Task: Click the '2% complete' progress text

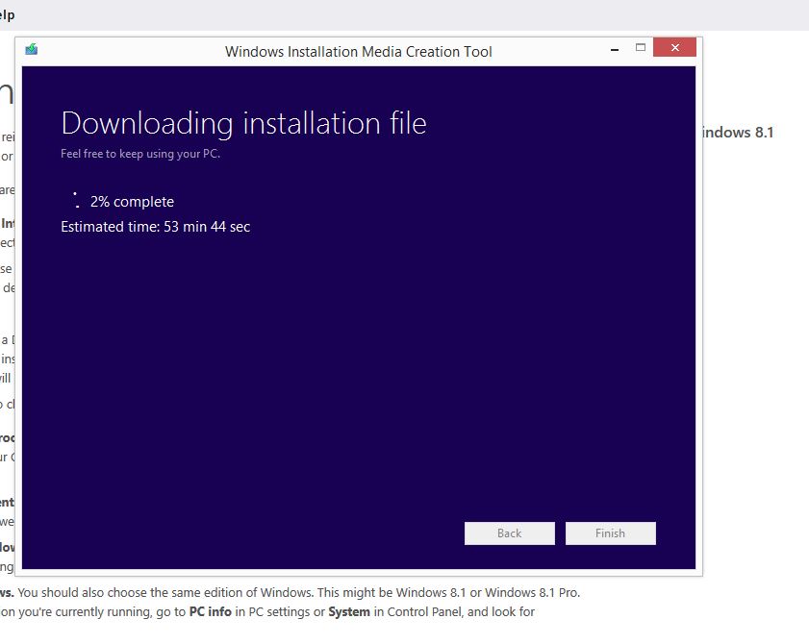Action: click(132, 202)
